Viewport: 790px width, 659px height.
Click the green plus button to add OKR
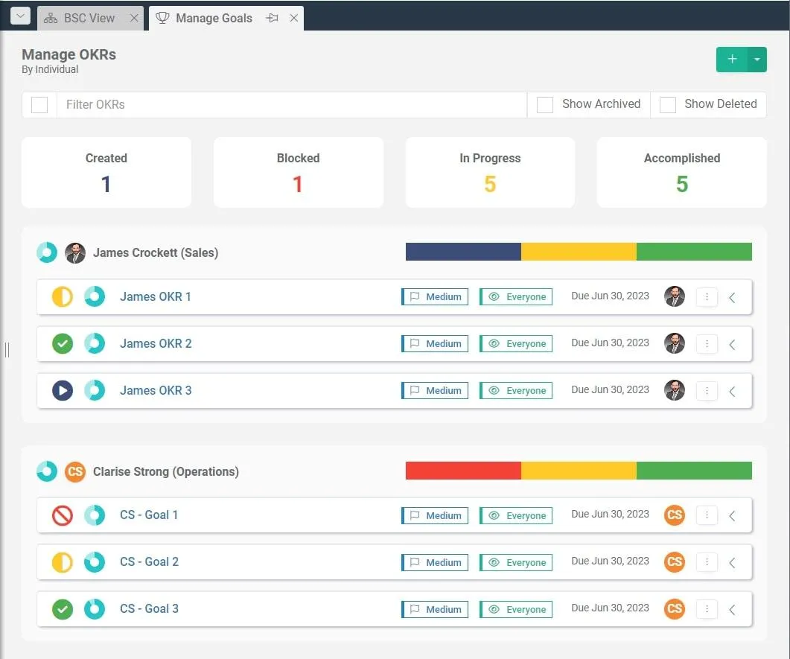point(732,60)
